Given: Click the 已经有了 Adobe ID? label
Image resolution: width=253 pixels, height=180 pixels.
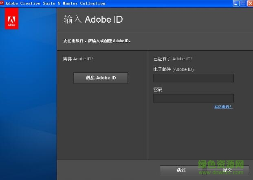Looking at the screenshot, I should click(x=173, y=59).
